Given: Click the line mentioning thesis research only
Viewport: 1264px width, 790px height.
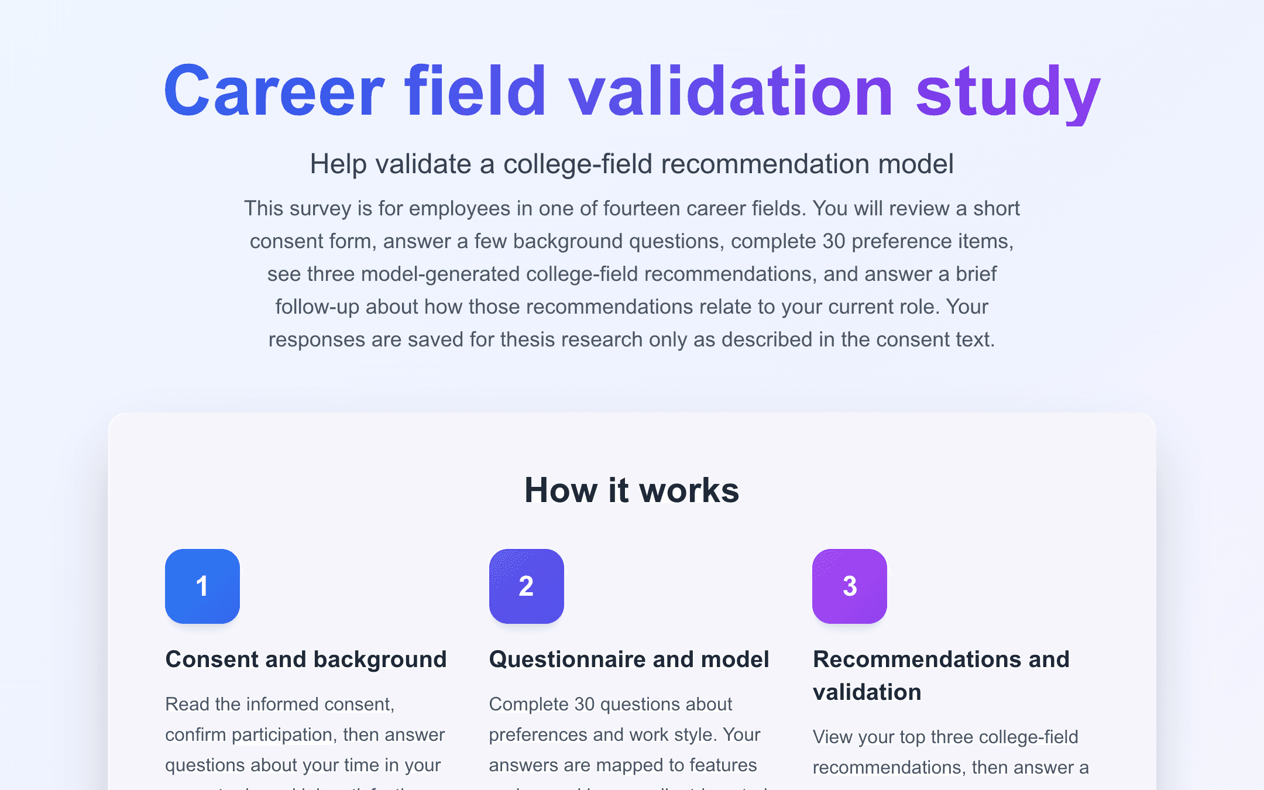Looking at the screenshot, I should pyautogui.click(x=632, y=339).
